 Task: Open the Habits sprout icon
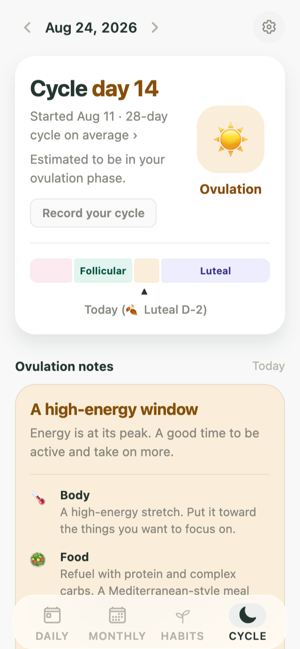[182, 615]
